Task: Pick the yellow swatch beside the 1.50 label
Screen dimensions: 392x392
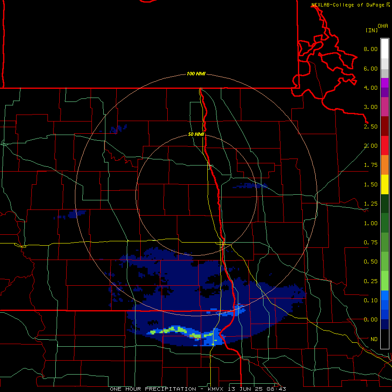Action: tap(385, 184)
